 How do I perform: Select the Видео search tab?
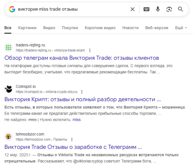49,28
